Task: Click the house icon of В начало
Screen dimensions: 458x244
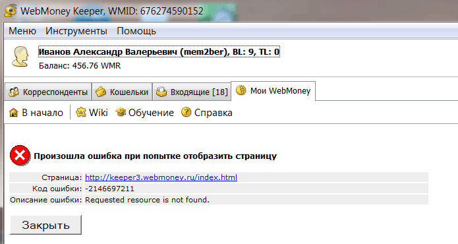Action: 13,113
